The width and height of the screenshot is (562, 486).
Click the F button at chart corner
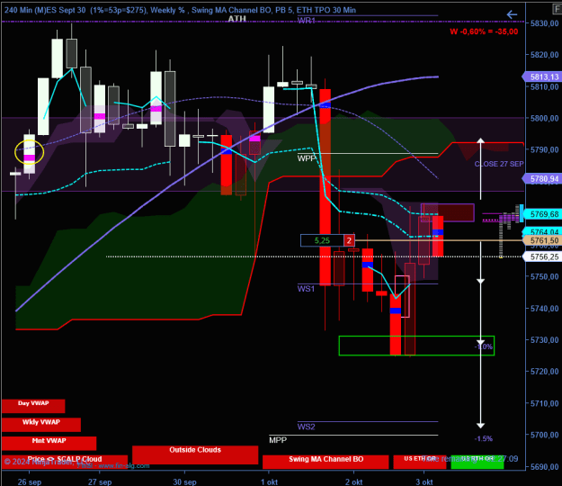tap(558, 10)
